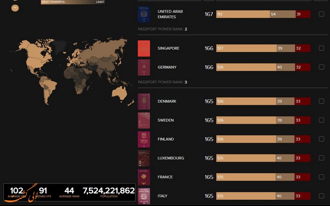Tick the Italy compare checkbox

pos(321,196)
